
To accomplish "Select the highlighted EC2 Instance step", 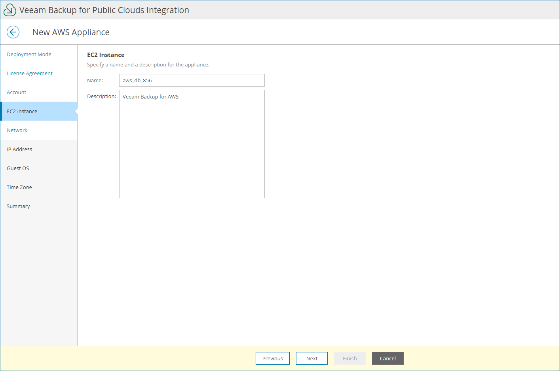I will (22, 111).
